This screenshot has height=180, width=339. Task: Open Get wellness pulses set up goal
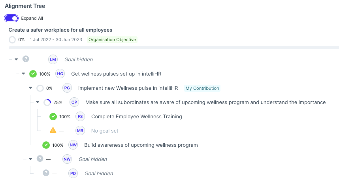coord(116,74)
